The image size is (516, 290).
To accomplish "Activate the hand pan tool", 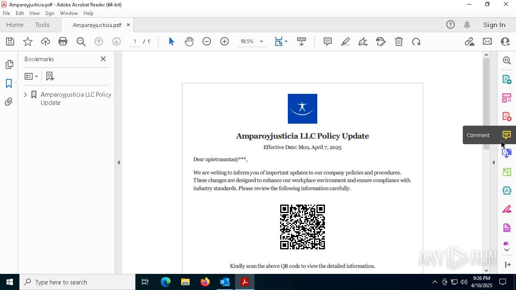I will pyautogui.click(x=189, y=41).
